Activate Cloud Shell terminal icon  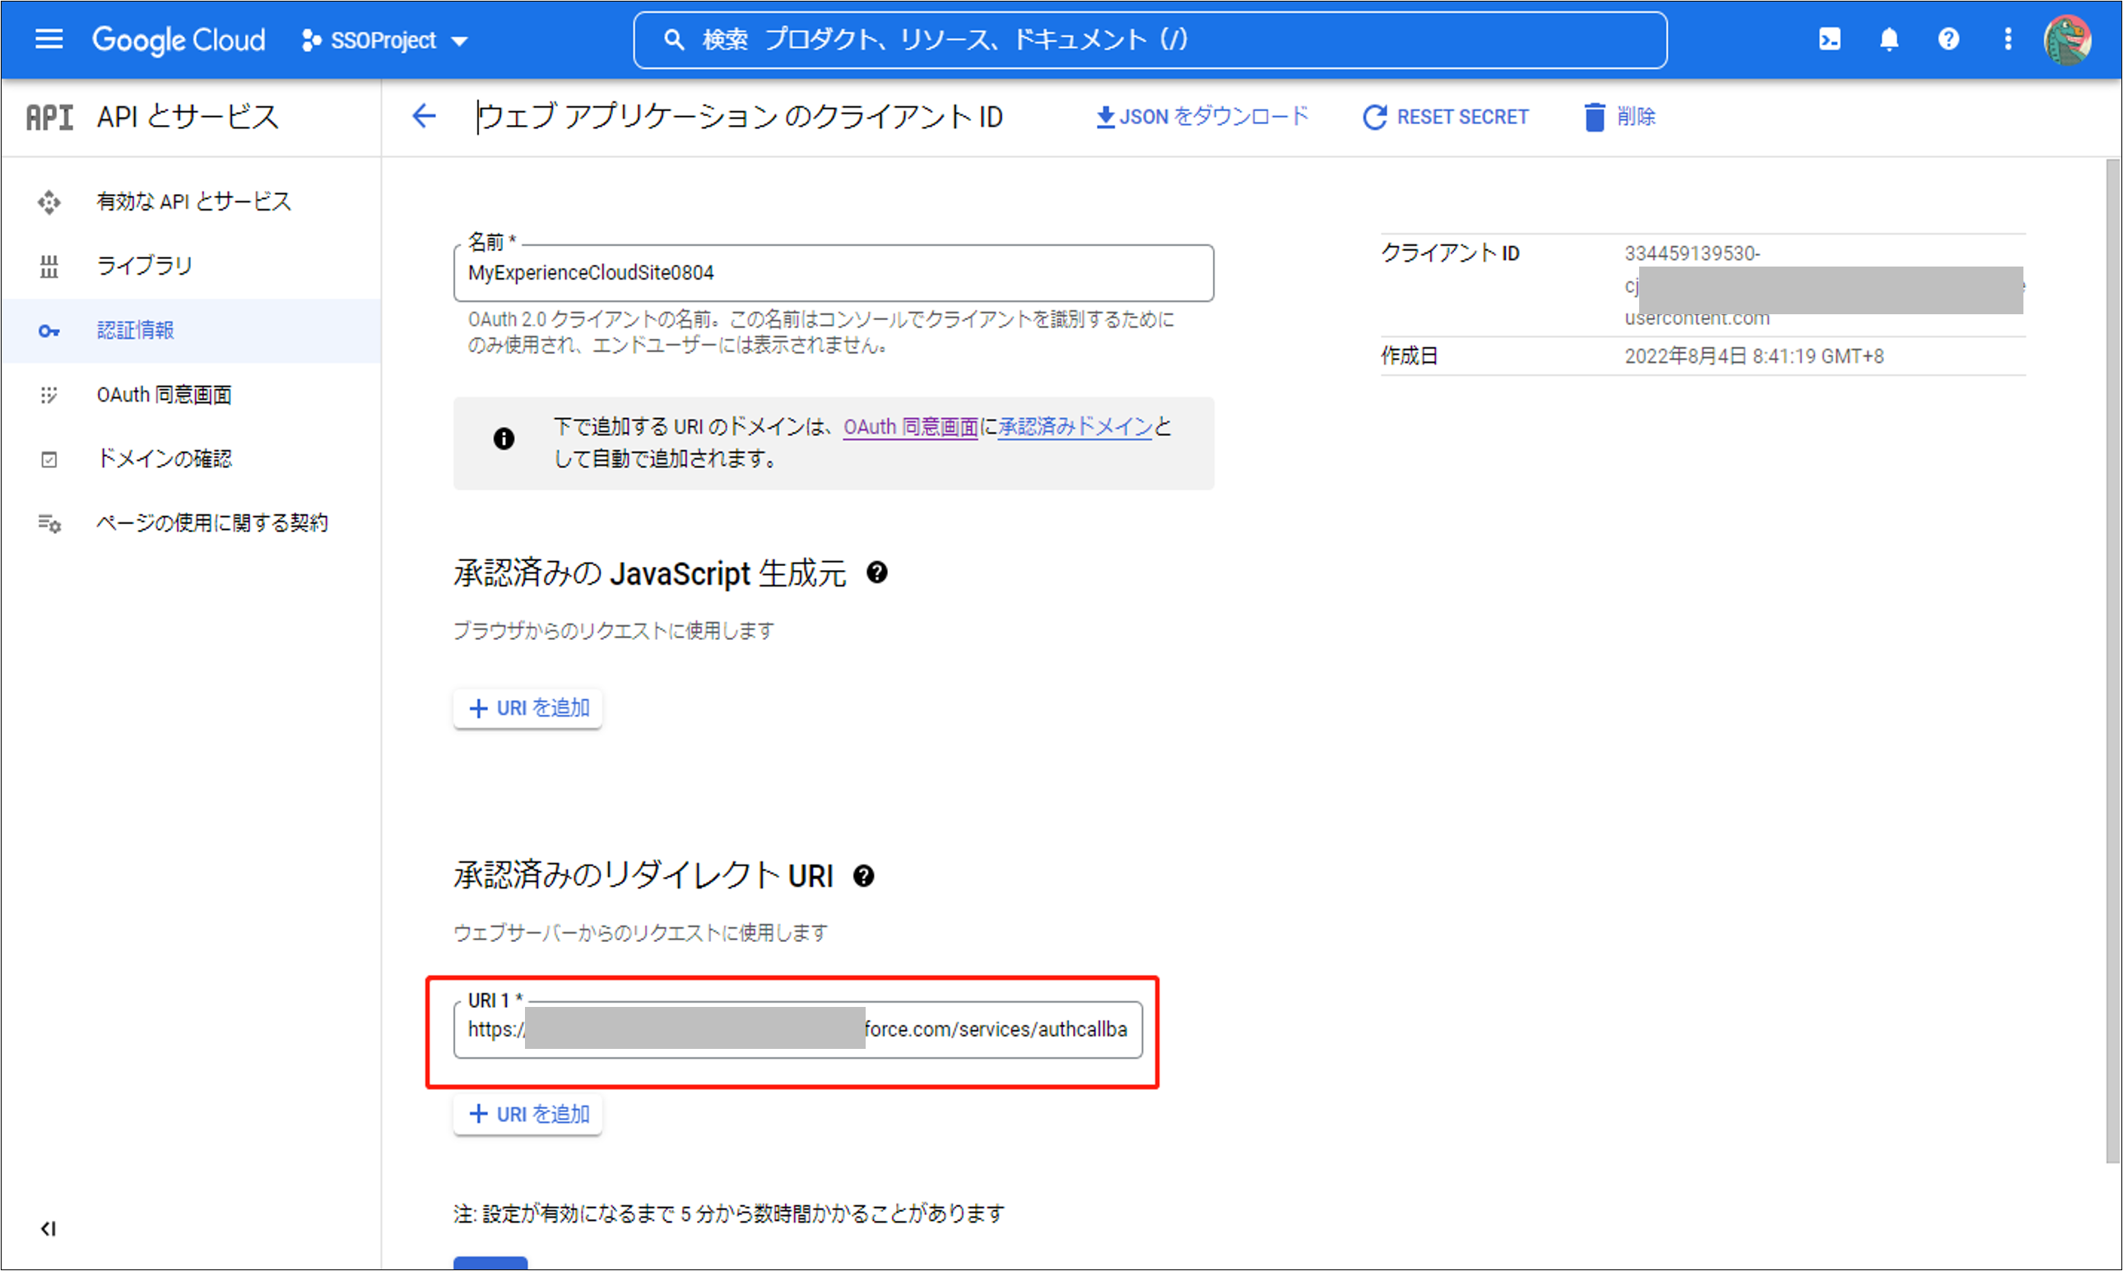point(1829,39)
